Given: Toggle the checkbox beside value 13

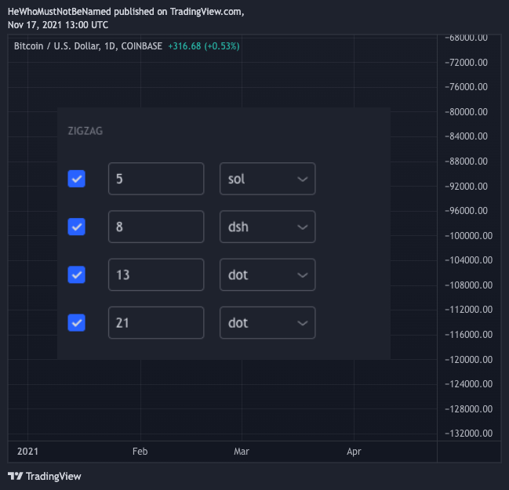Looking at the screenshot, I should (76, 274).
